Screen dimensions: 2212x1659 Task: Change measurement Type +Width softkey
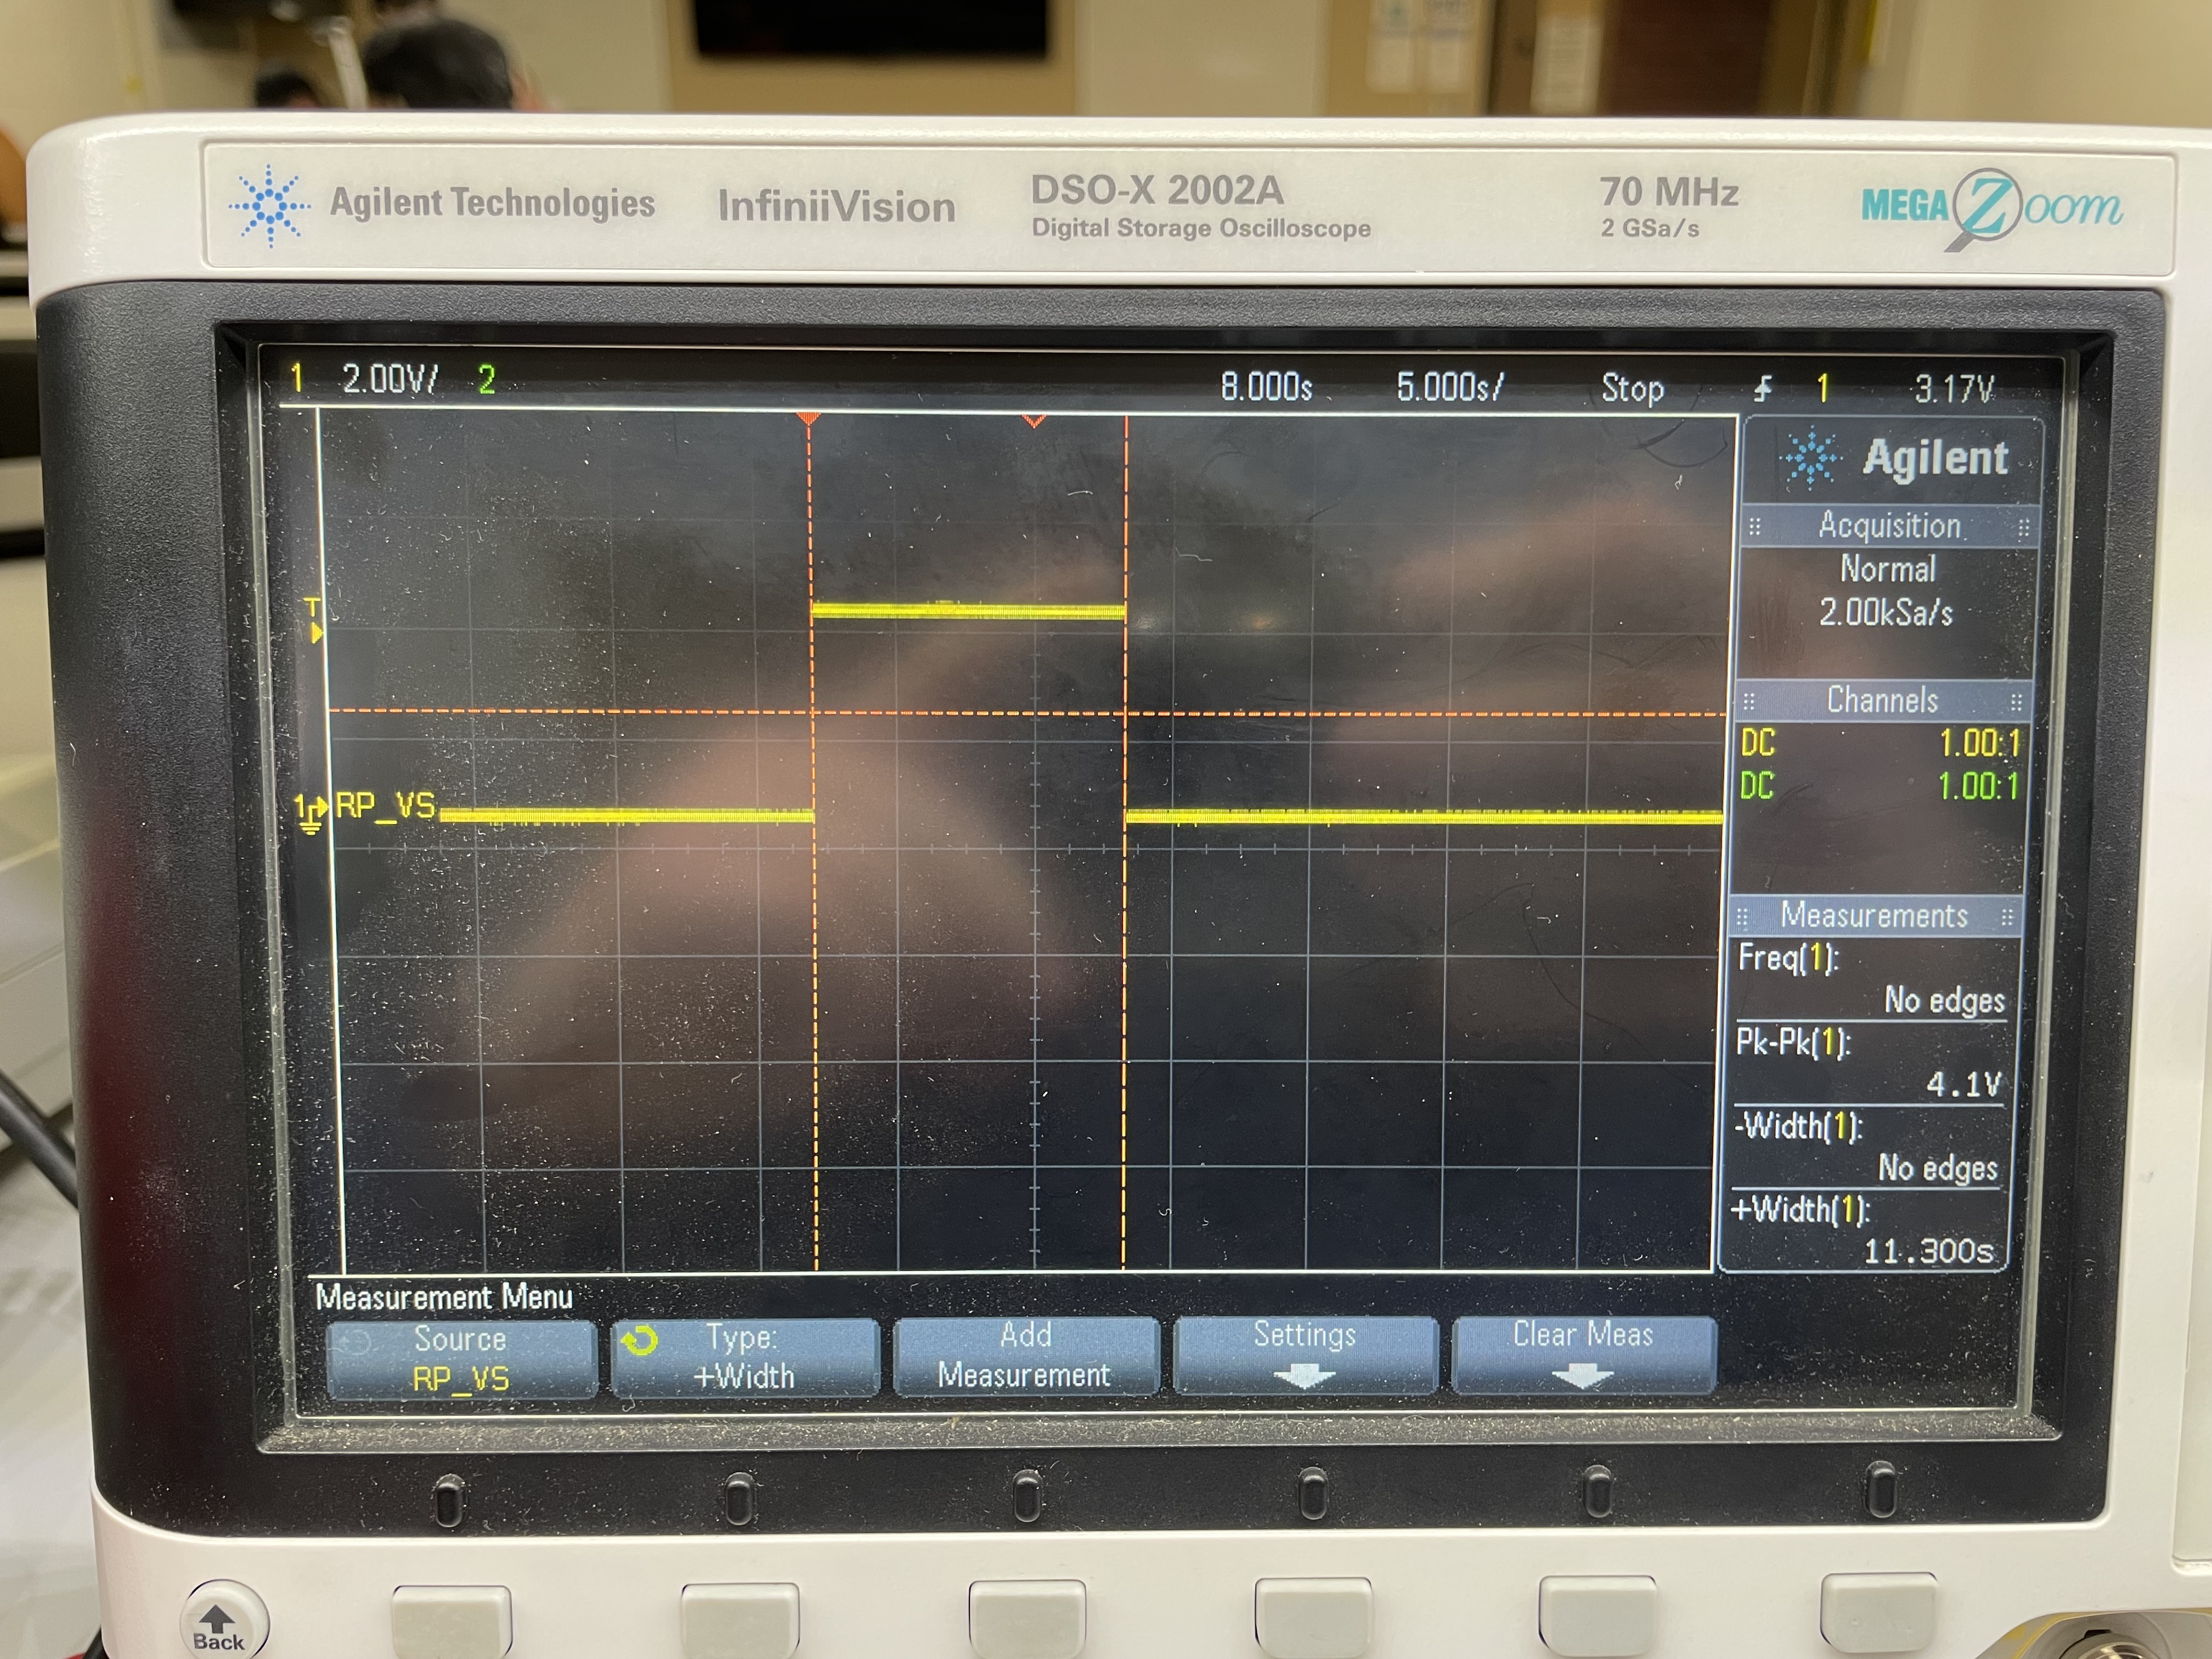745,1357
